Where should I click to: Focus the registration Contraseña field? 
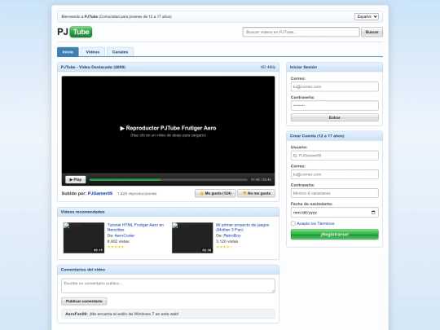pyautogui.click(x=335, y=193)
